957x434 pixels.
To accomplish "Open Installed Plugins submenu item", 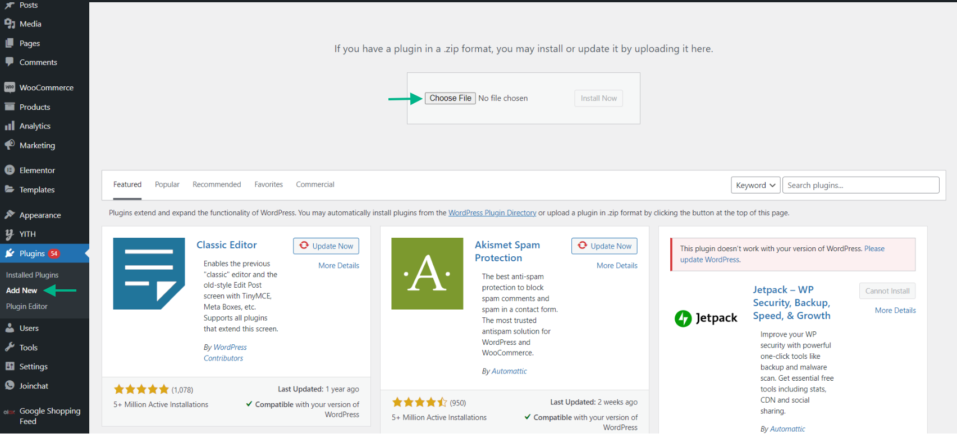I will click(x=32, y=275).
